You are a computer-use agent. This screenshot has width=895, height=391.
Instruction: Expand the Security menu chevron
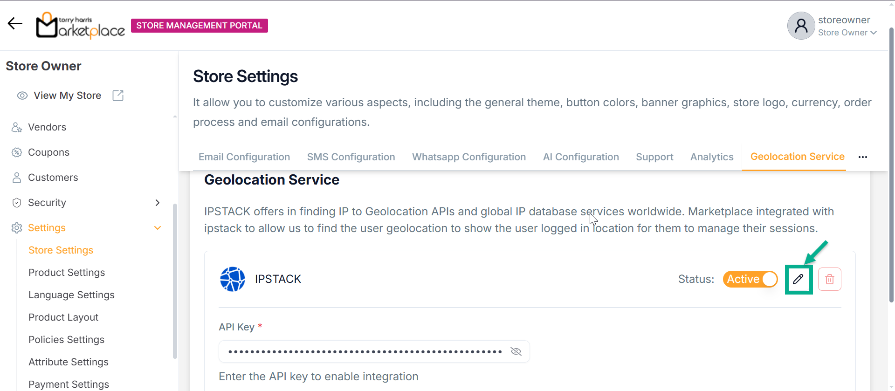(x=158, y=203)
